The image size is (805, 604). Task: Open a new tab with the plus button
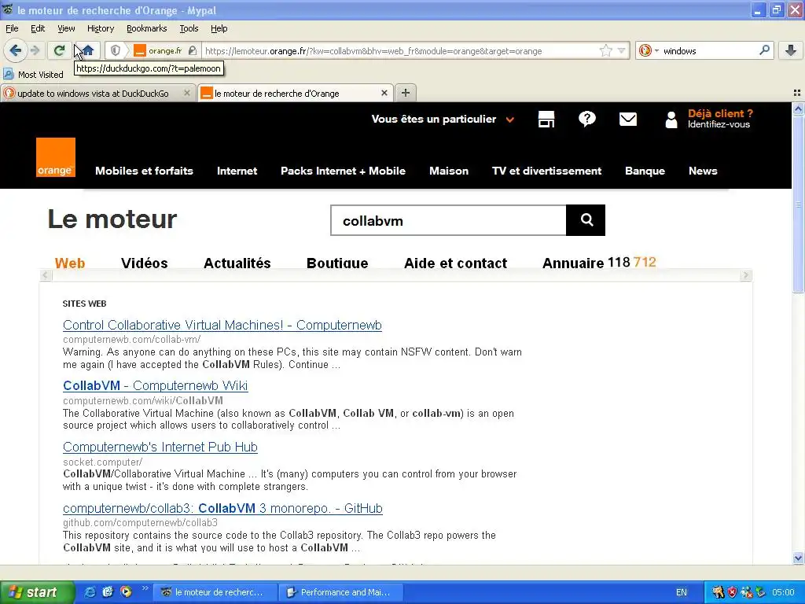[406, 93]
